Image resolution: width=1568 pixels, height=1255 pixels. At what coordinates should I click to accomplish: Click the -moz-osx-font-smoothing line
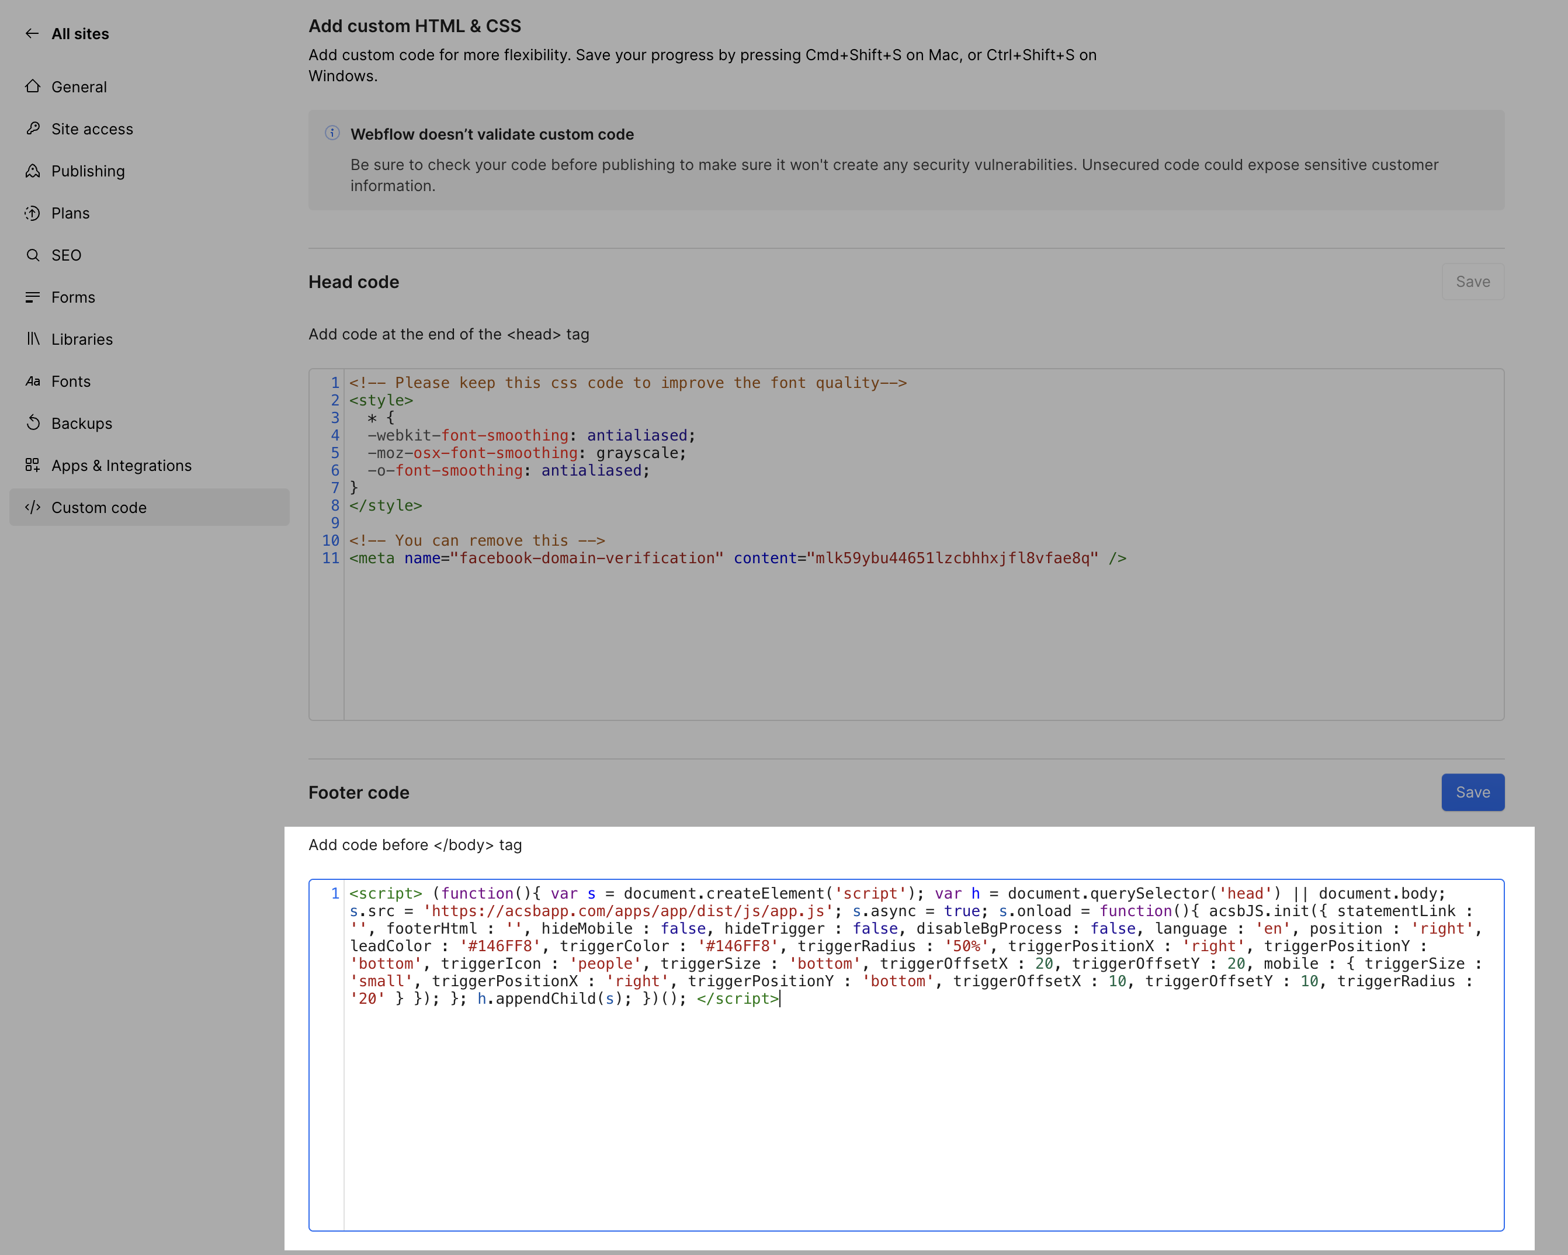click(526, 453)
